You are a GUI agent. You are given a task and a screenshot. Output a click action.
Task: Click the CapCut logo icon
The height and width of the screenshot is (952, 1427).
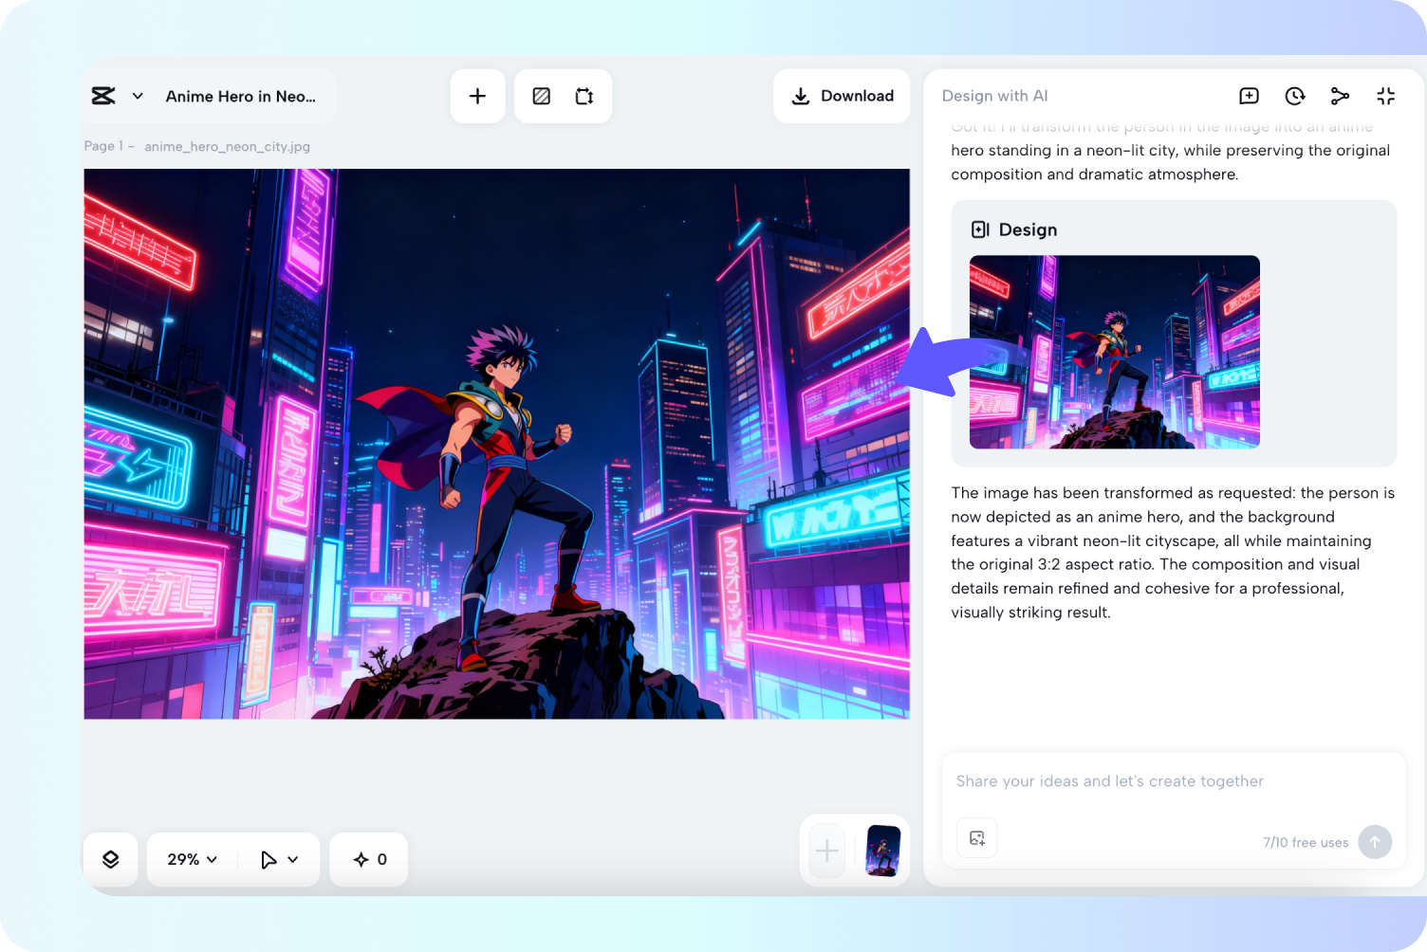(103, 96)
